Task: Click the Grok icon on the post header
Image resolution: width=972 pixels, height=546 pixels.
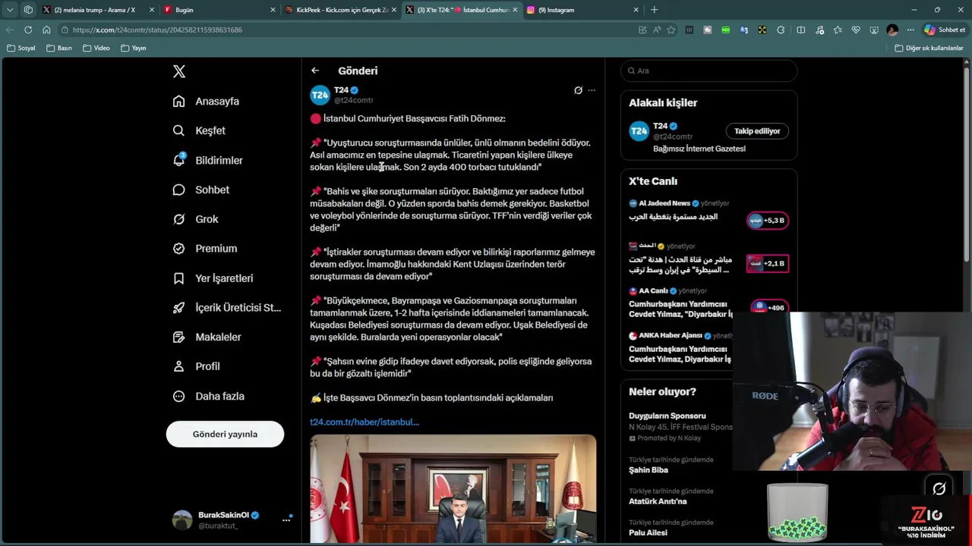Action: [x=578, y=90]
